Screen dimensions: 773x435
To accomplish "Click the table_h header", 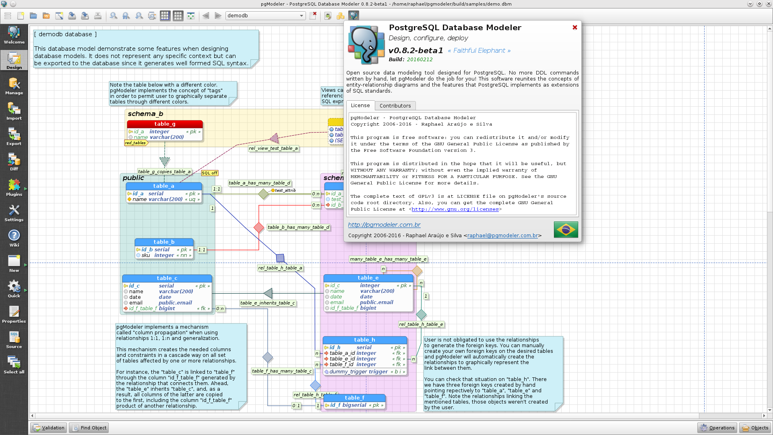I will pos(365,340).
